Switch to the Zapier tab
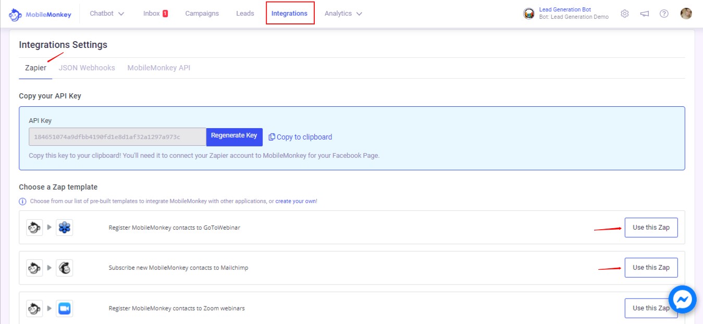Viewport: 703px width, 324px height. pos(35,68)
